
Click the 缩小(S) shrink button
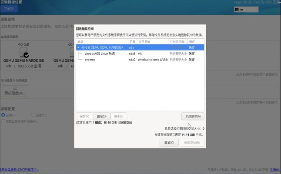tap(119, 116)
